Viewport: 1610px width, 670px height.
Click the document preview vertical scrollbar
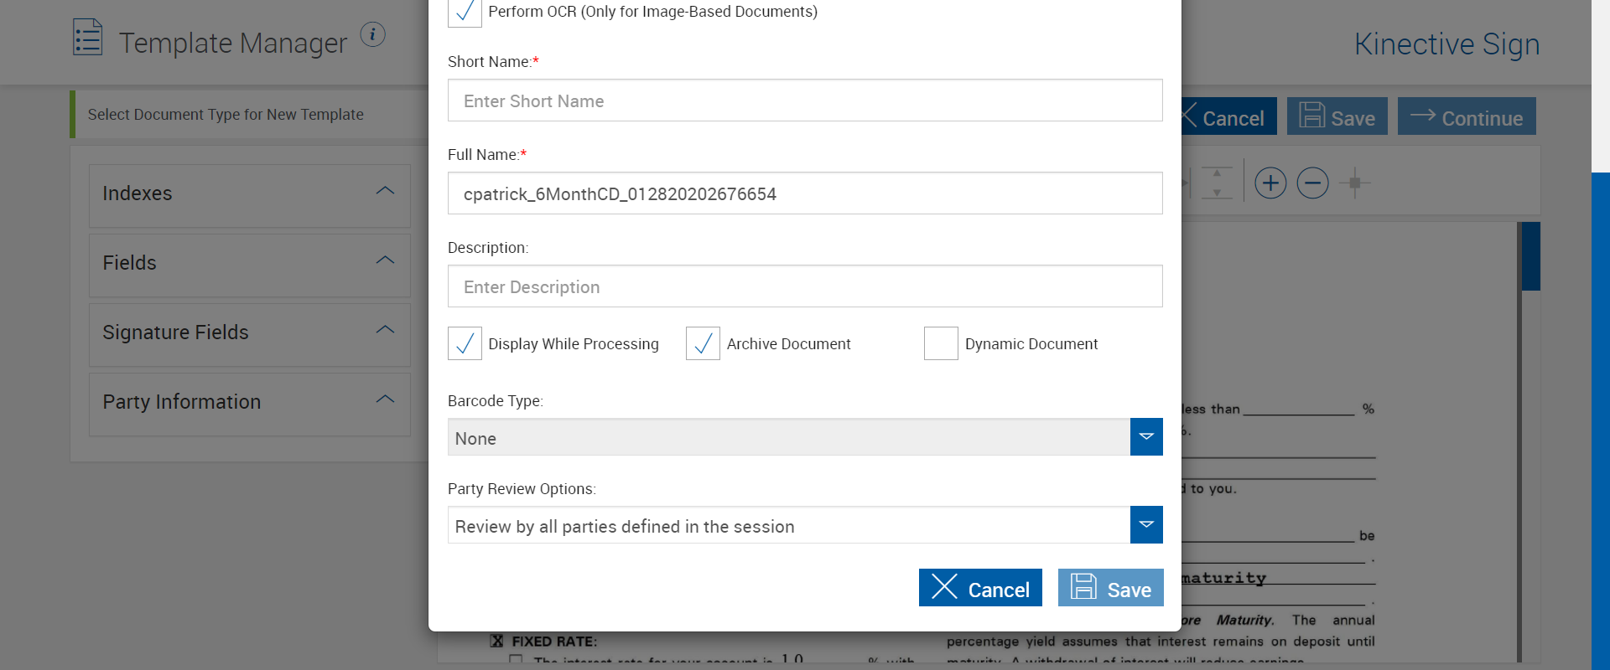pos(1530,256)
